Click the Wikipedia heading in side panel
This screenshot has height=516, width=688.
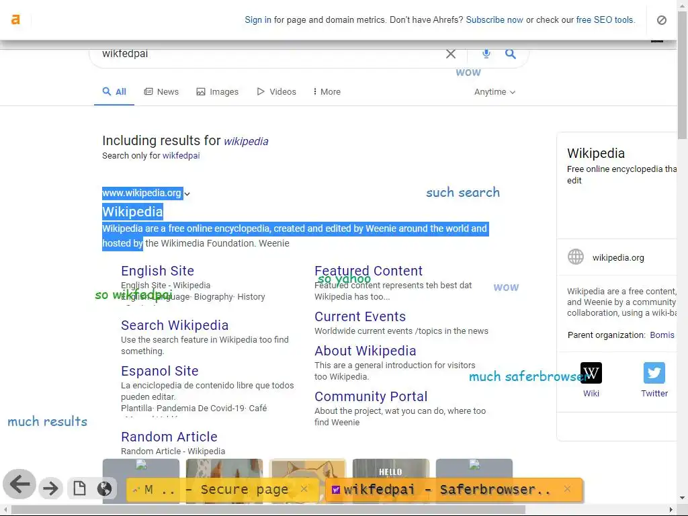[x=596, y=153]
